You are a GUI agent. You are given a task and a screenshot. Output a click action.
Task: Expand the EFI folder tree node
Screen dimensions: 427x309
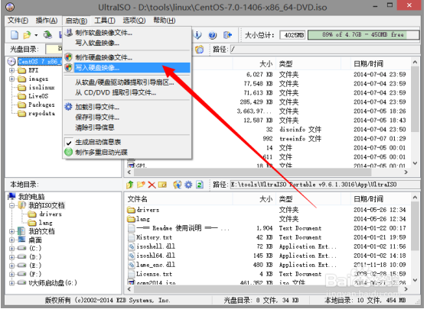[x=11, y=70]
